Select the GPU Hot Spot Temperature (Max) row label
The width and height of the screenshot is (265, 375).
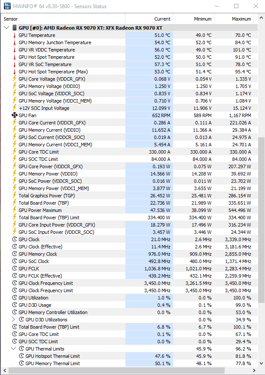click(x=53, y=72)
